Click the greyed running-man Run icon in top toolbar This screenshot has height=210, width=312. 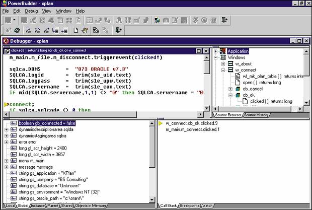click(x=195, y=20)
